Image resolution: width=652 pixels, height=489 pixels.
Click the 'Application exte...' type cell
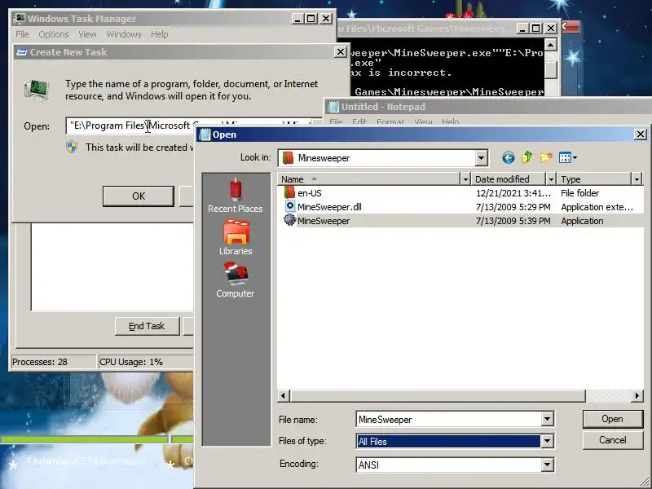[x=597, y=207]
